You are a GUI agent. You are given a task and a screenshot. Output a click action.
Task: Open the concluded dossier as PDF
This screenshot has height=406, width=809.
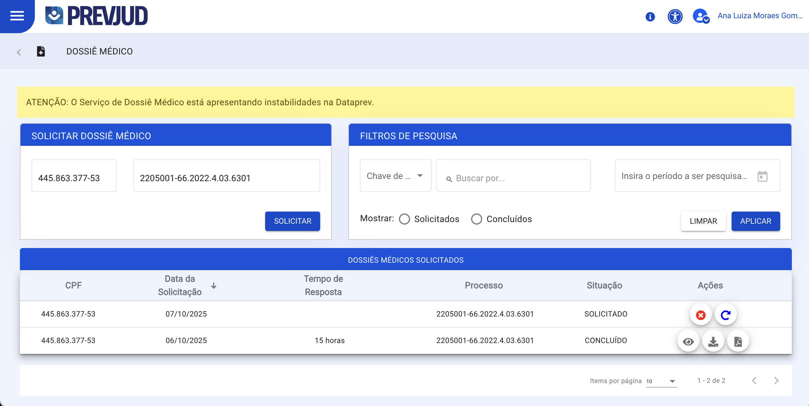[x=738, y=341]
